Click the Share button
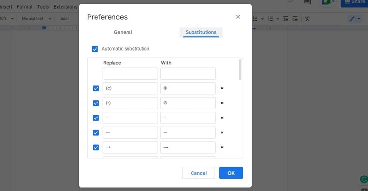 (354, 2)
